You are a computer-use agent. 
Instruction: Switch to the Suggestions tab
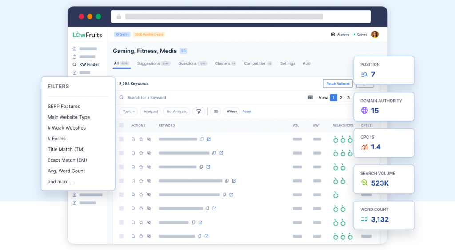pos(153,63)
